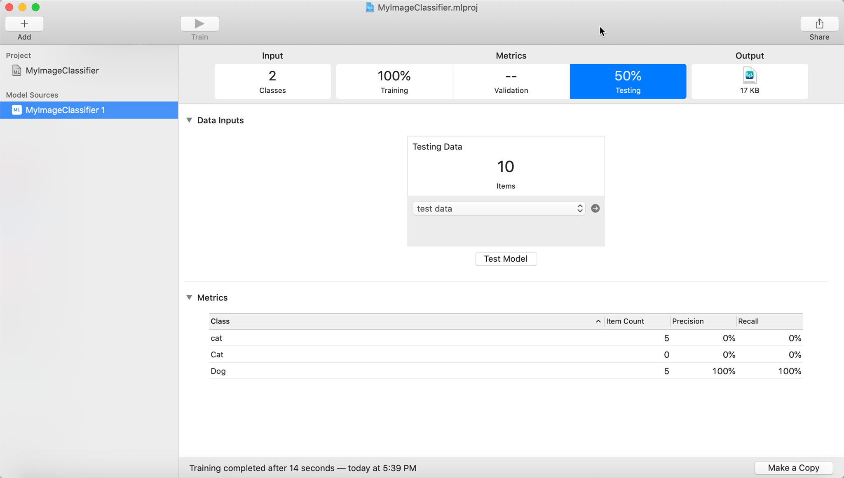Click the MyImageClassifier project file icon
Image resolution: width=844 pixels, height=478 pixels.
(x=16, y=70)
